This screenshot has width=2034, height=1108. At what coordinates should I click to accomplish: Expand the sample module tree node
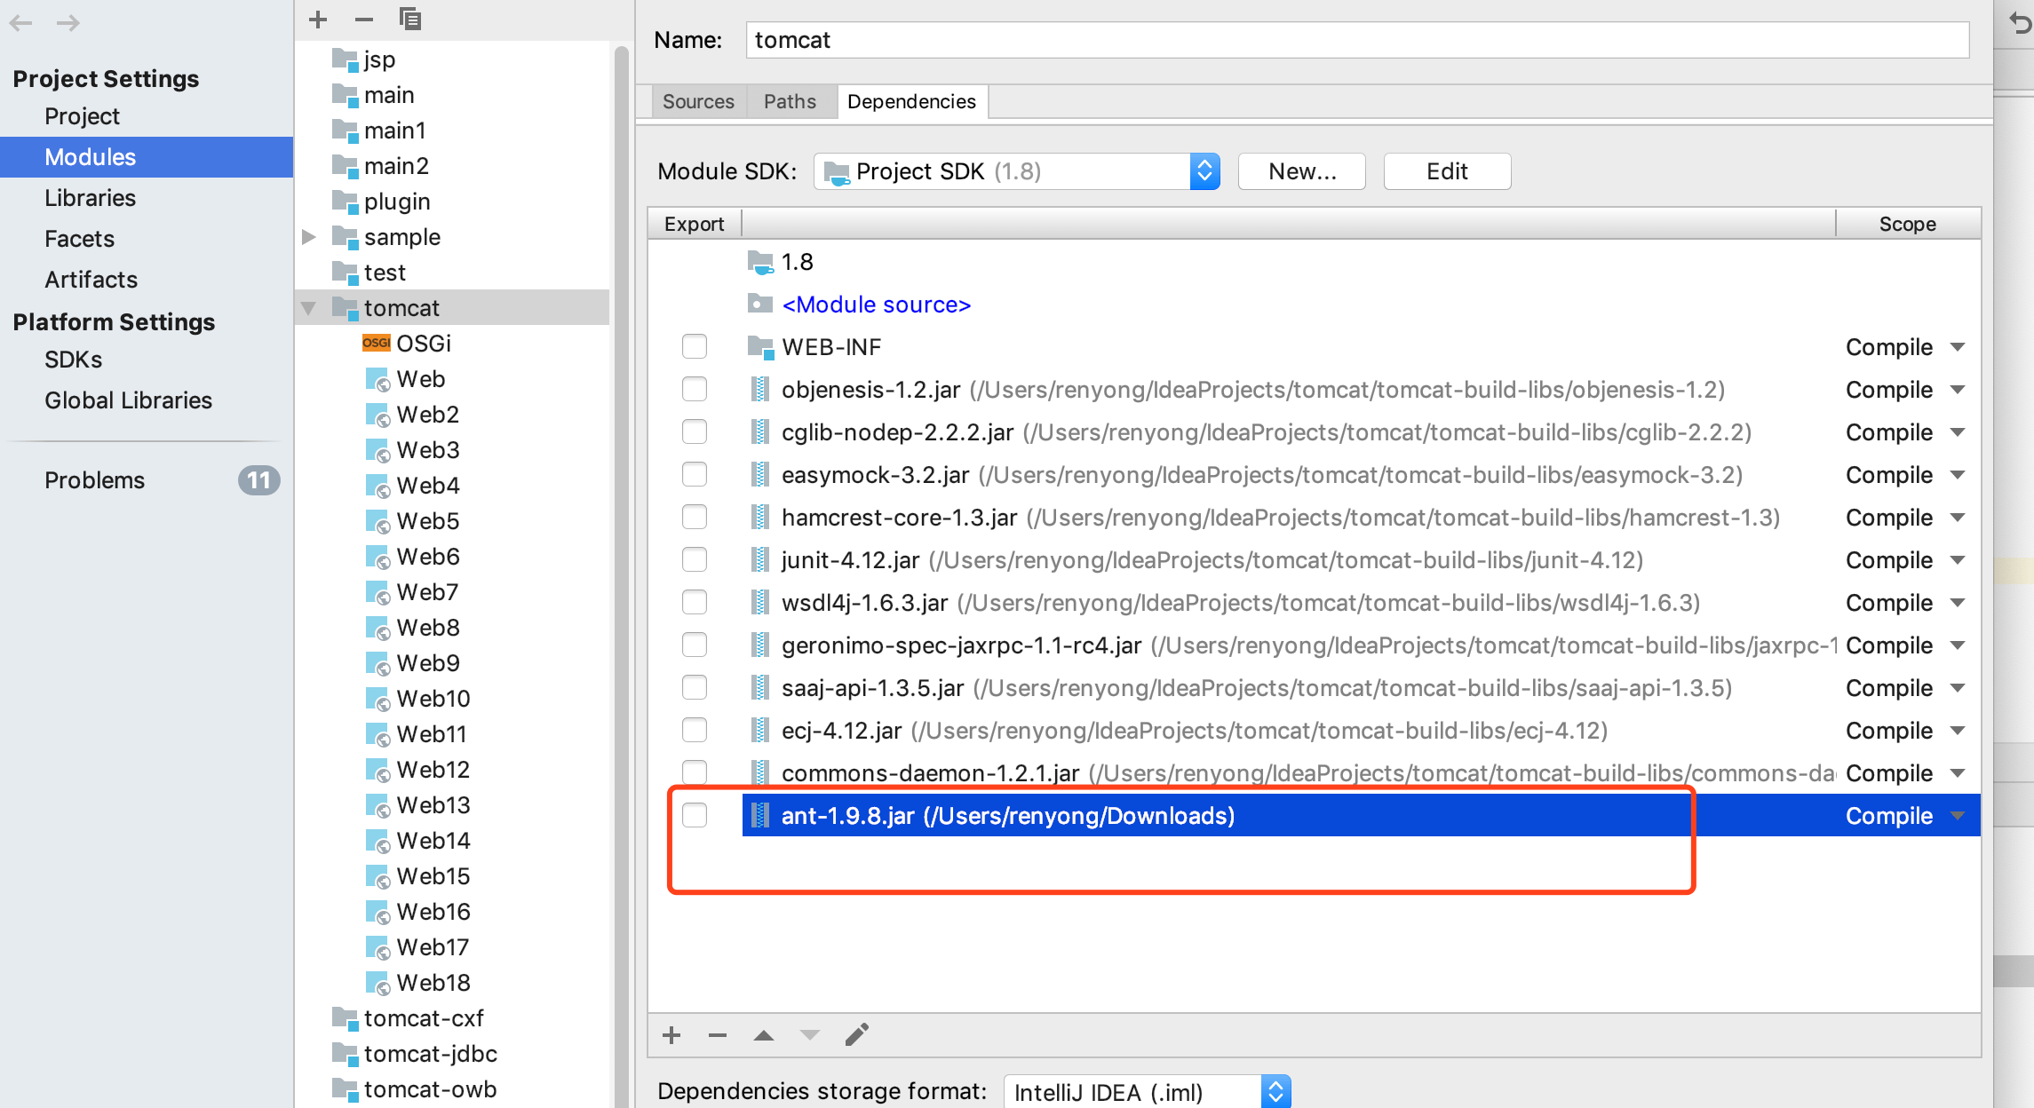(308, 237)
